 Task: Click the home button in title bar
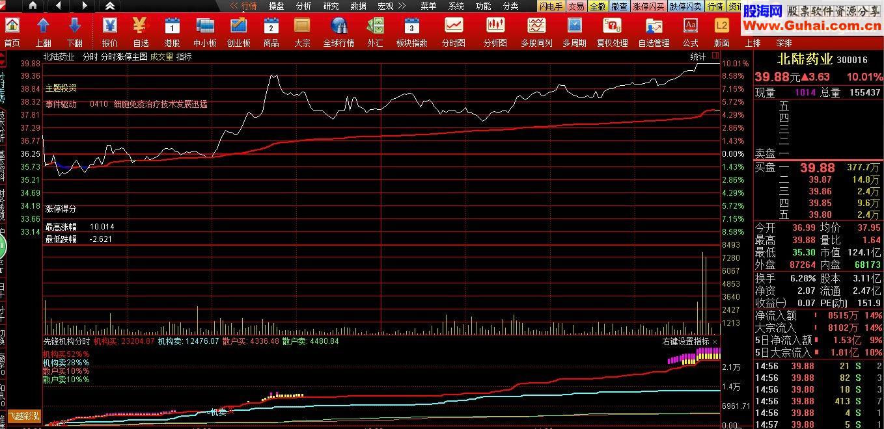pos(33,6)
